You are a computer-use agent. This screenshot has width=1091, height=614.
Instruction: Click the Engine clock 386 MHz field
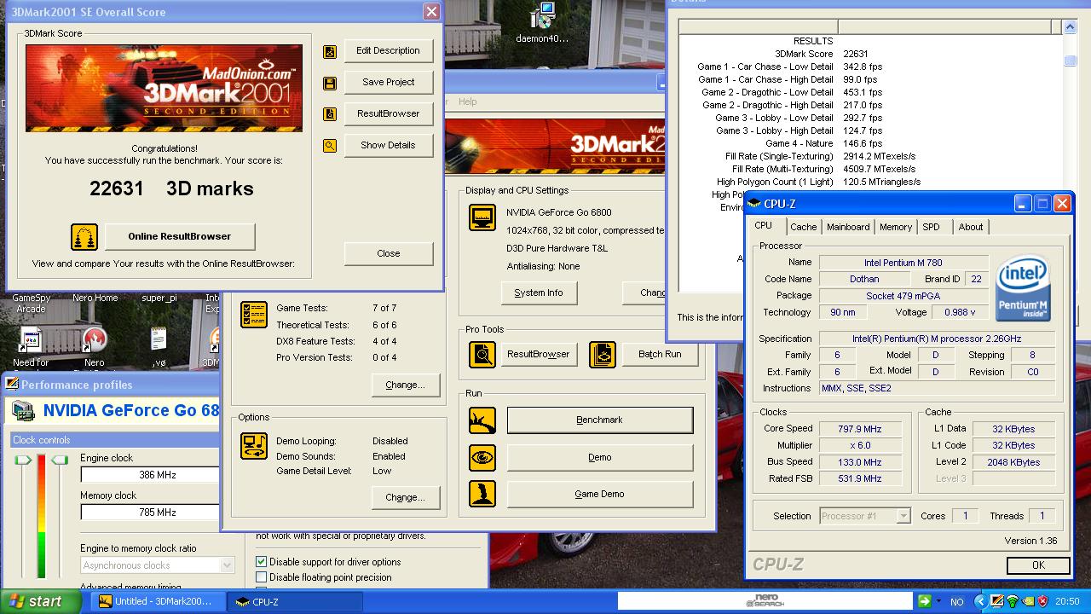coord(150,475)
